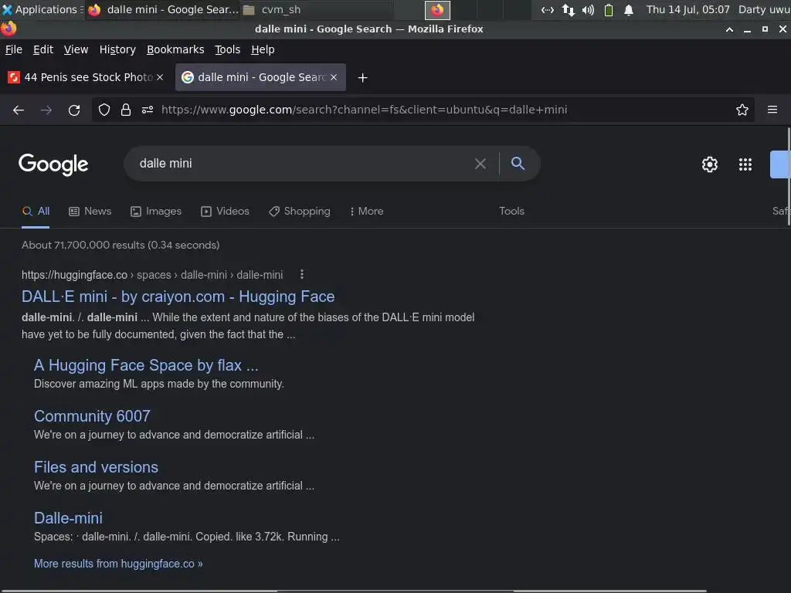Image resolution: width=791 pixels, height=593 pixels.
Task: Switch to News results
Action: (90, 212)
